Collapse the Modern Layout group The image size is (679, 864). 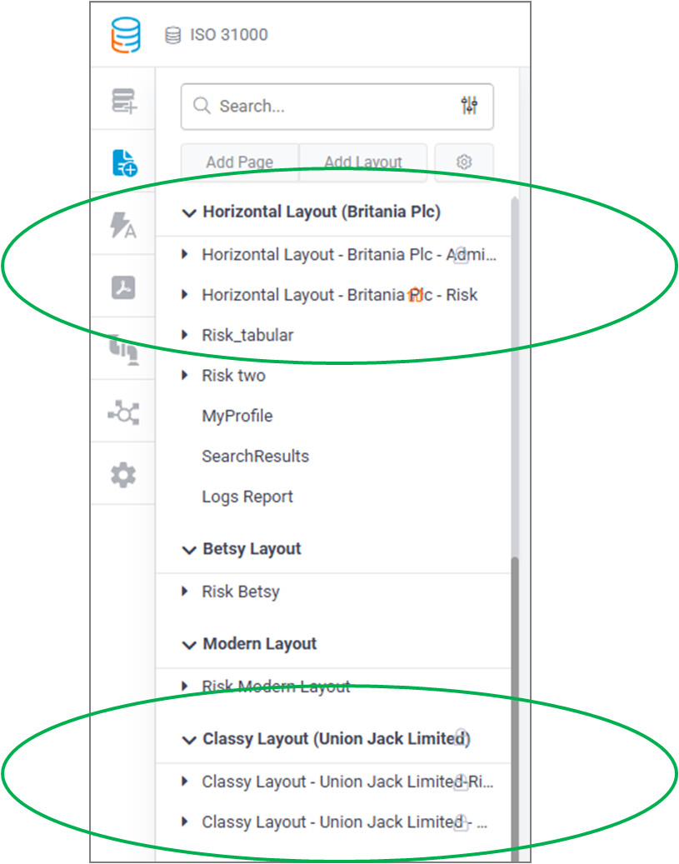click(x=189, y=645)
